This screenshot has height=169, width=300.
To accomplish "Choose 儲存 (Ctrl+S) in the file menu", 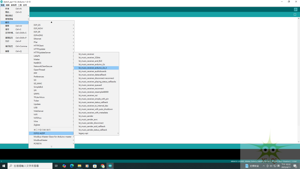I will click(x=15, y=29).
